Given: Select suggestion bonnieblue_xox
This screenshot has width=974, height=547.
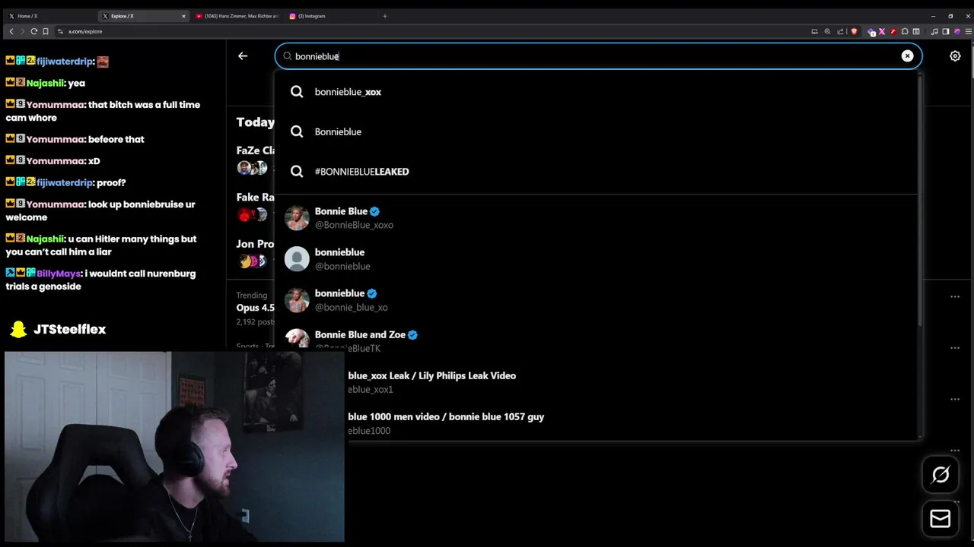Looking at the screenshot, I should pos(596,92).
